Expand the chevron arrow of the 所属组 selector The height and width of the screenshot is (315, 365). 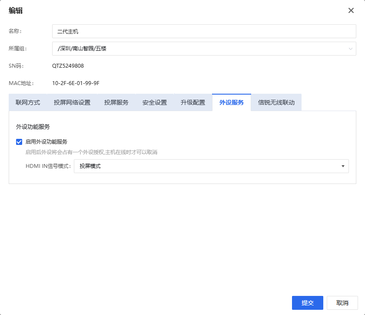click(350, 49)
